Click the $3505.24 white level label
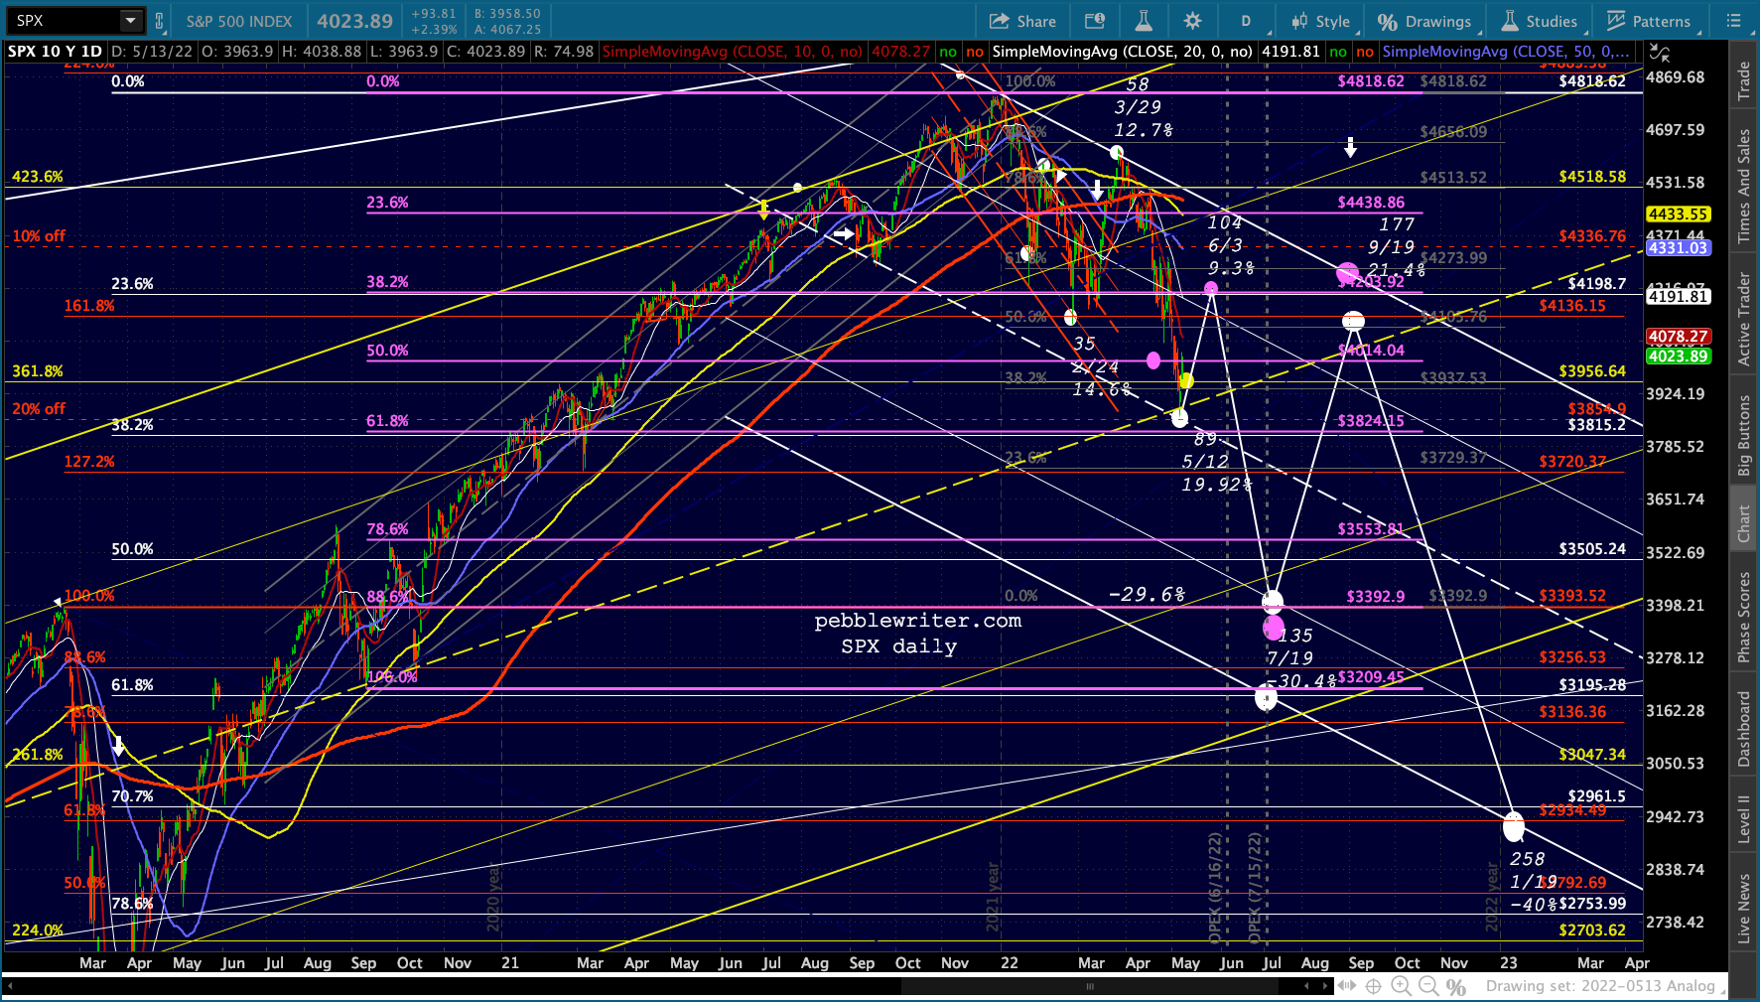 click(1592, 549)
